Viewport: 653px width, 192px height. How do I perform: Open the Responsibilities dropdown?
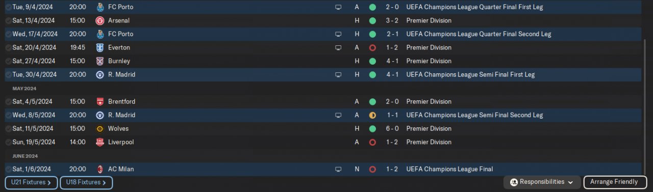pos(542,182)
